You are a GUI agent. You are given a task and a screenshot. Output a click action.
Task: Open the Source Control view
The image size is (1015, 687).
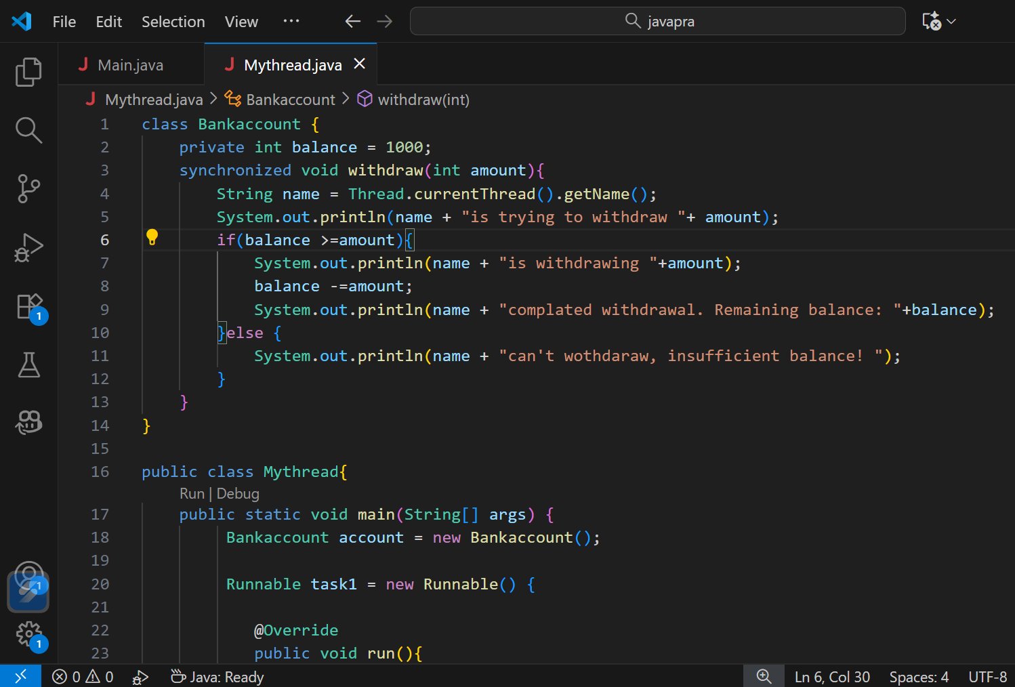28,188
